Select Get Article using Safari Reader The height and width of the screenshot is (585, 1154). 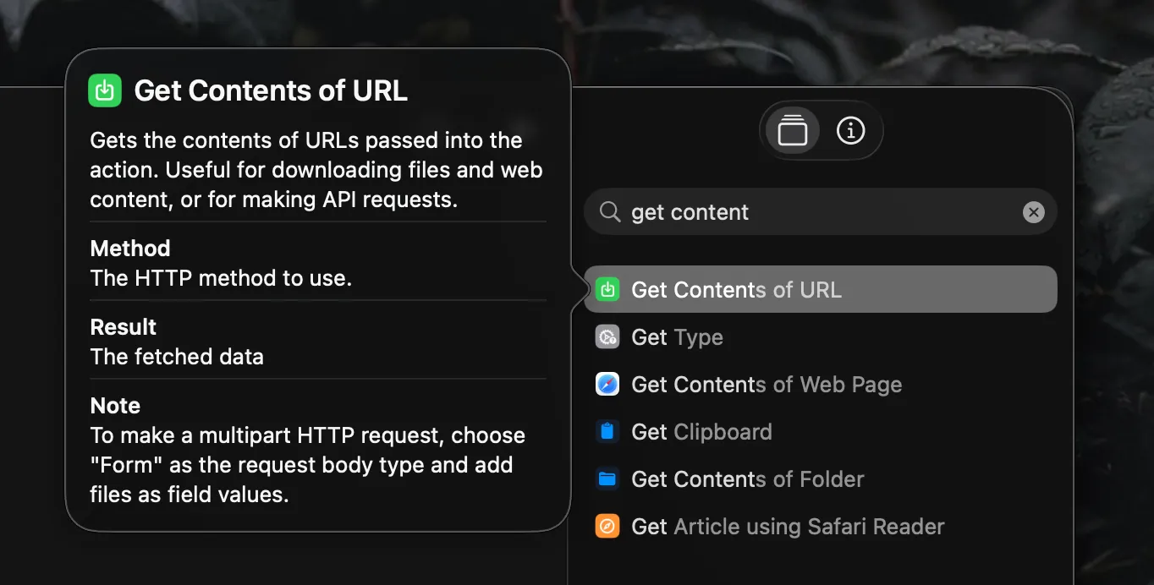(x=820, y=527)
